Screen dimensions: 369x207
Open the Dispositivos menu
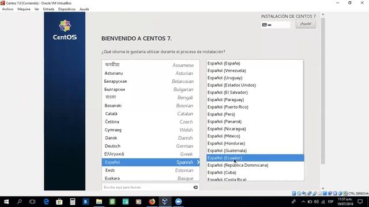pyautogui.click(x=67, y=9)
